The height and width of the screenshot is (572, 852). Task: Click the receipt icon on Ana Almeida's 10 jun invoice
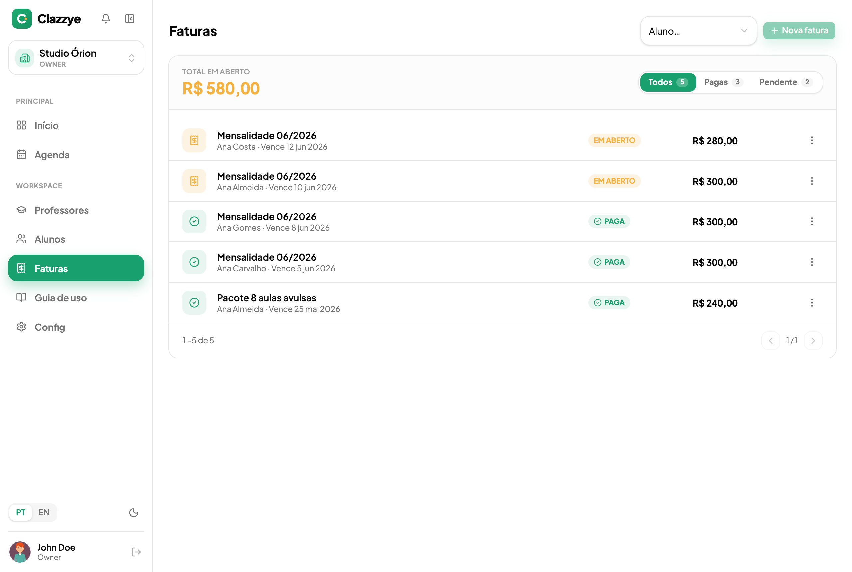tap(194, 181)
